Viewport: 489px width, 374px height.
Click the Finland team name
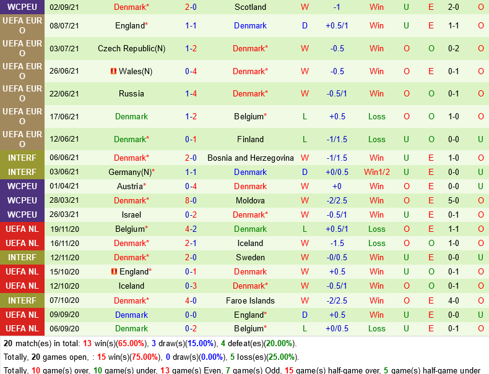[x=250, y=139]
